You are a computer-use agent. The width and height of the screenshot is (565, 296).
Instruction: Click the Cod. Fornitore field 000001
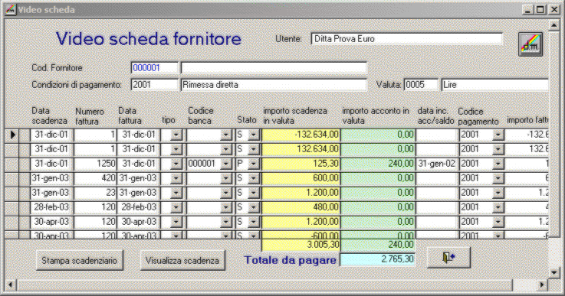pos(154,68)
